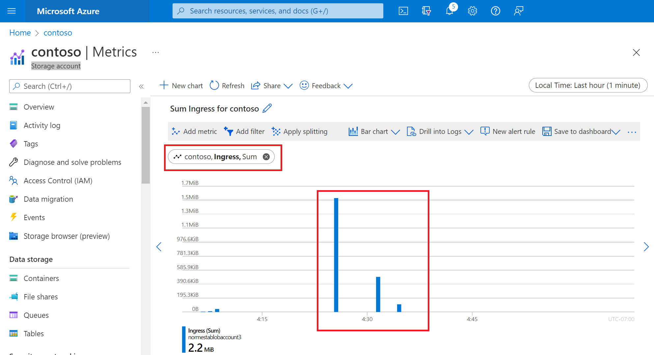This screenshot has height=355, width=654.
Task: Go to Home breadcrumb link
Action: tap(20, 33)
